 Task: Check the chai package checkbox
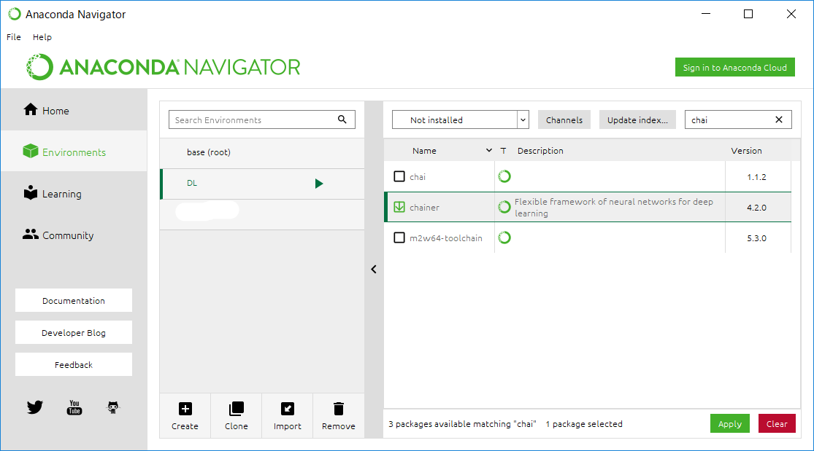coord(398,176)
